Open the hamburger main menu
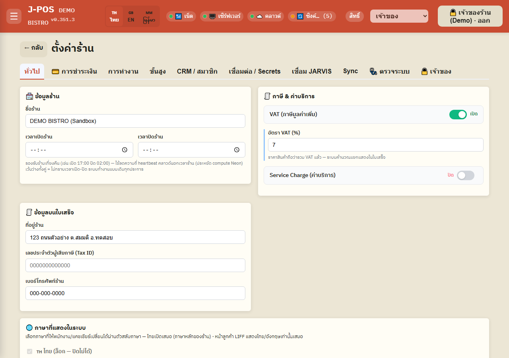509x358 pixels. [14, 16]
